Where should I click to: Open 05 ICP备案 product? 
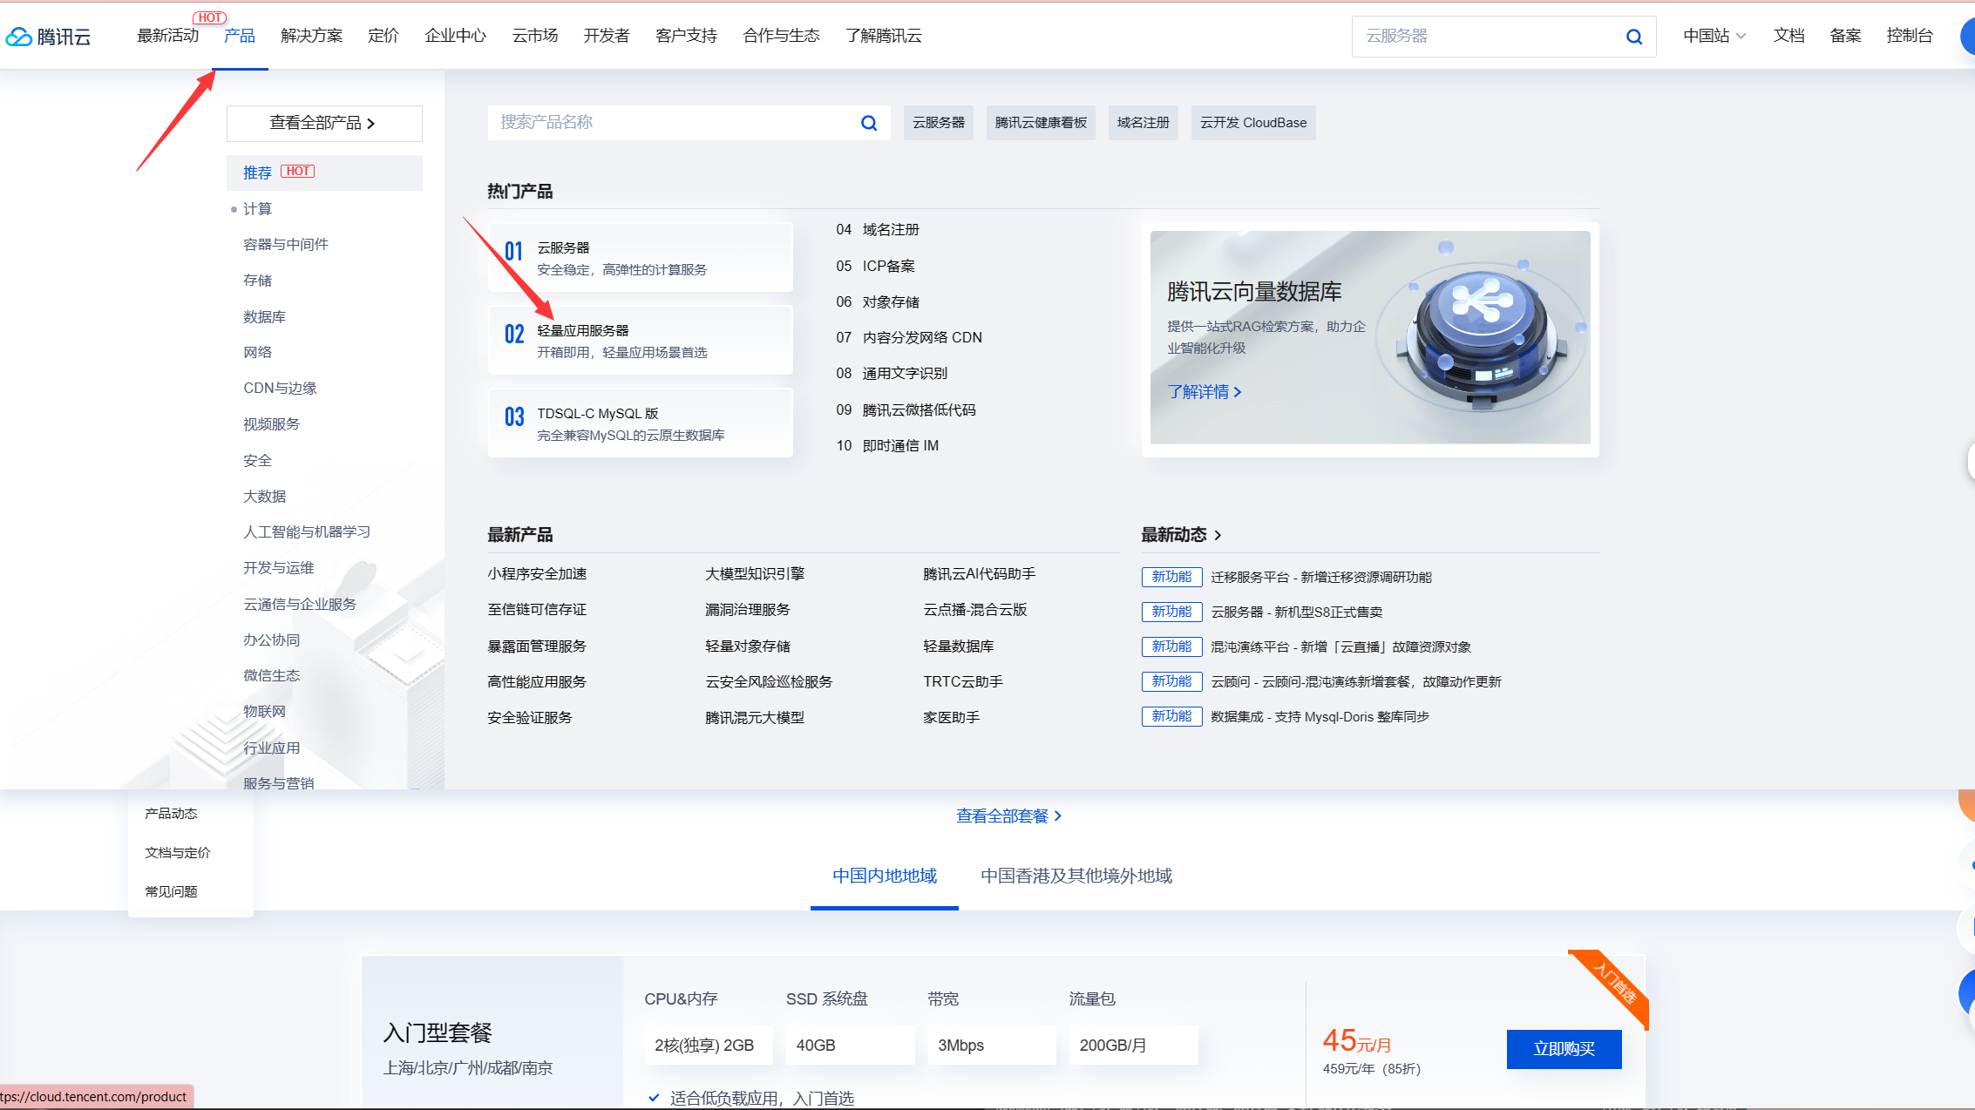coord(875,267)
